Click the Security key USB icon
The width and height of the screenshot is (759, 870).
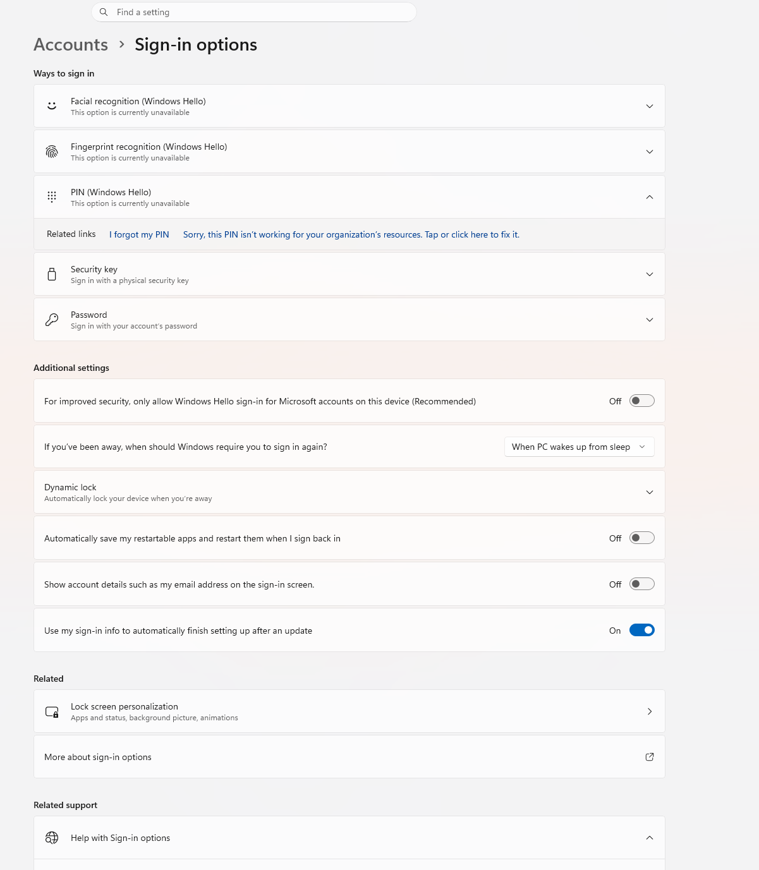(x=52, y=274)
